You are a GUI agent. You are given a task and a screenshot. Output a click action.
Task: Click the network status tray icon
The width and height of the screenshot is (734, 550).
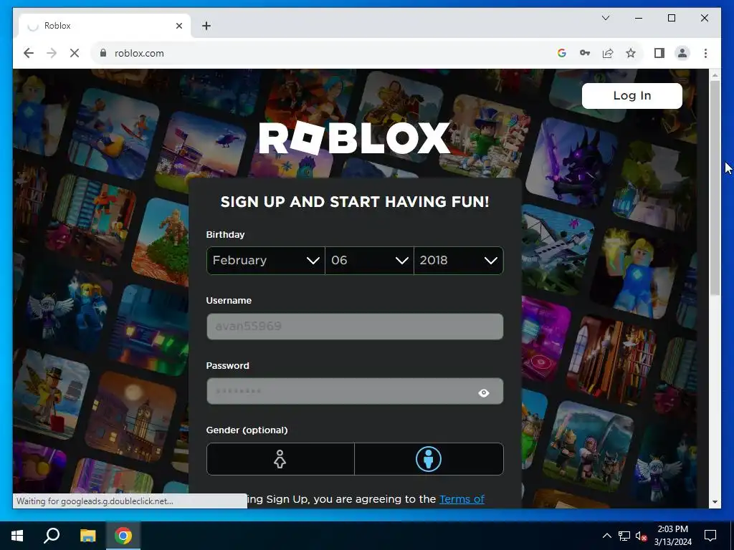(x=624, y=536)
